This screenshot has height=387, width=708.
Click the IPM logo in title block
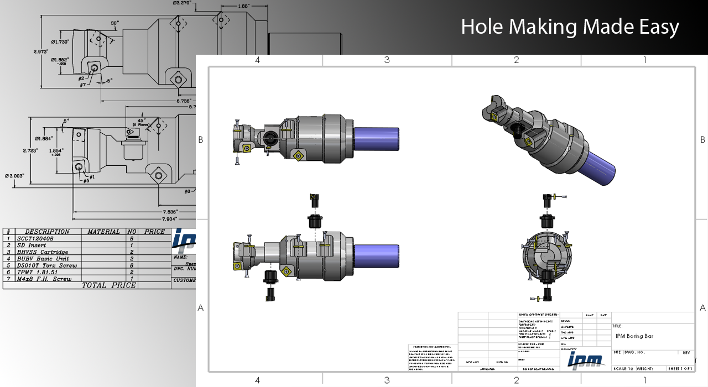click(x=585, y=360)
